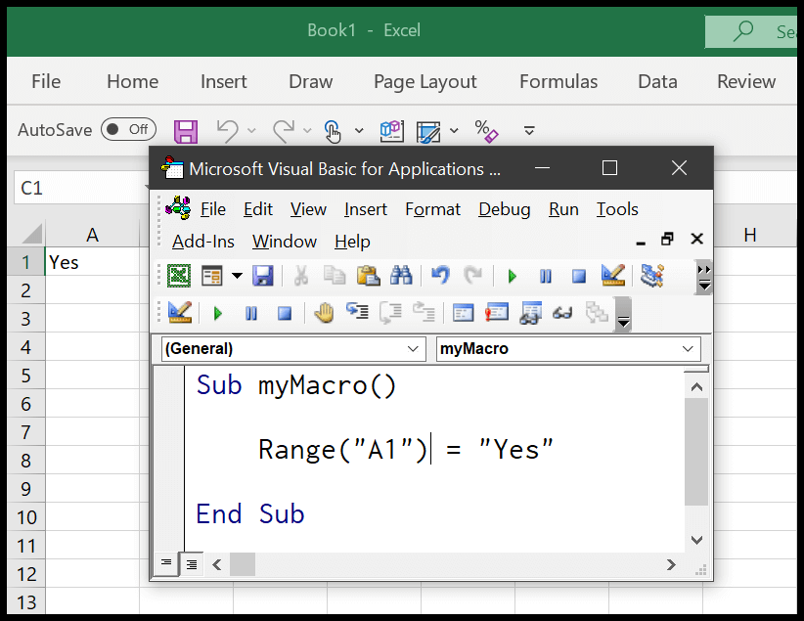Click the Find binoculars icon
Screen dimensions: 804x621
pos(401,276)
